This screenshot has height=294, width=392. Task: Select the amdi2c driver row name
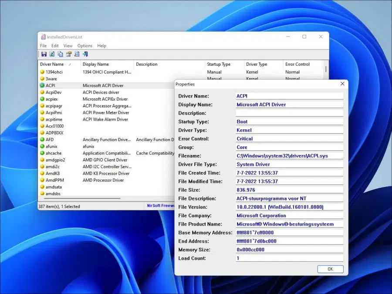pyautogui.click(x=53, y=166)
